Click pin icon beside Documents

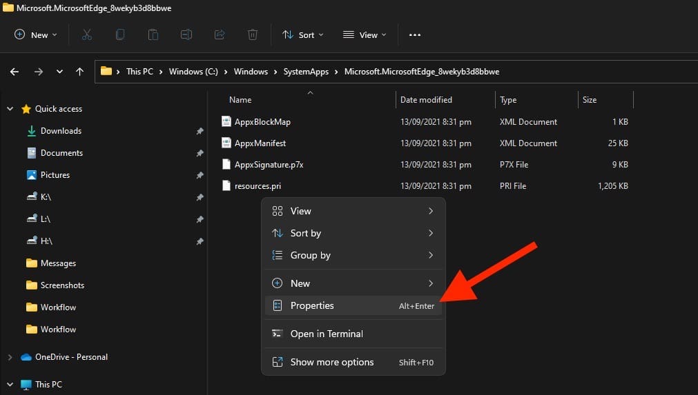[x=200, y=153]
